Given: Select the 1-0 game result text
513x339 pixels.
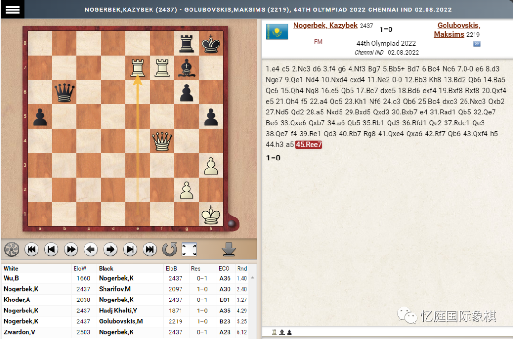Looking at the screenshot, I should pyautogui.click(x=273, y=158).
